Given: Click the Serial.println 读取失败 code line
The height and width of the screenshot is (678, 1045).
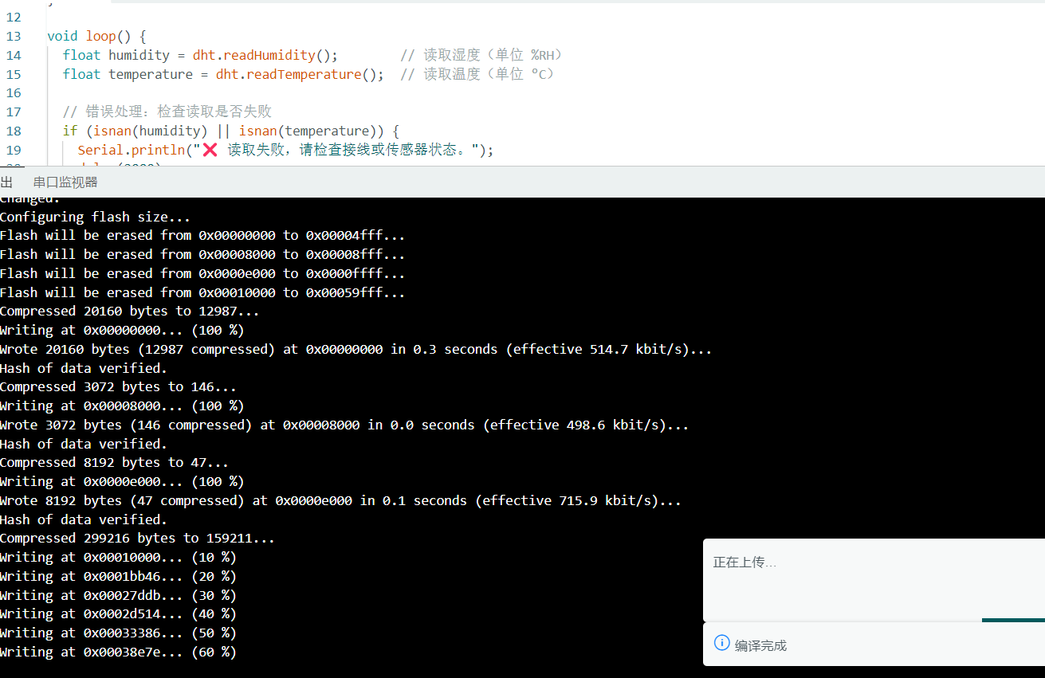Looking at the screenshot, I should [285, 151].
